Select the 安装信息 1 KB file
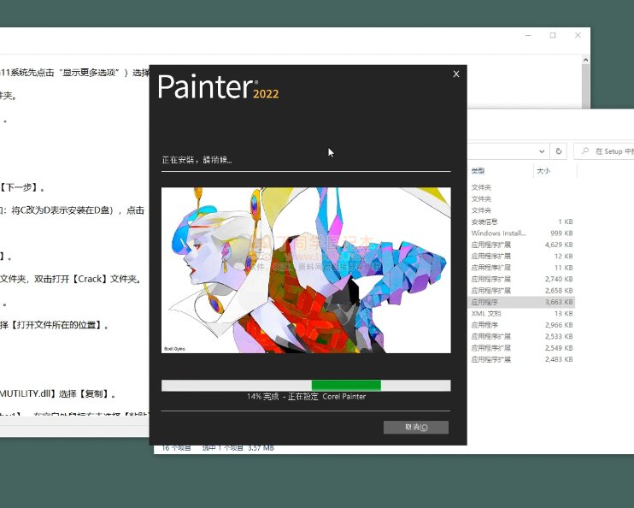Screen dimensions: 634x508 522,222
